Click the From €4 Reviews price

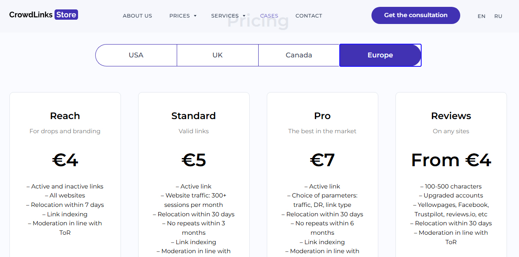[x=451, y=159]
